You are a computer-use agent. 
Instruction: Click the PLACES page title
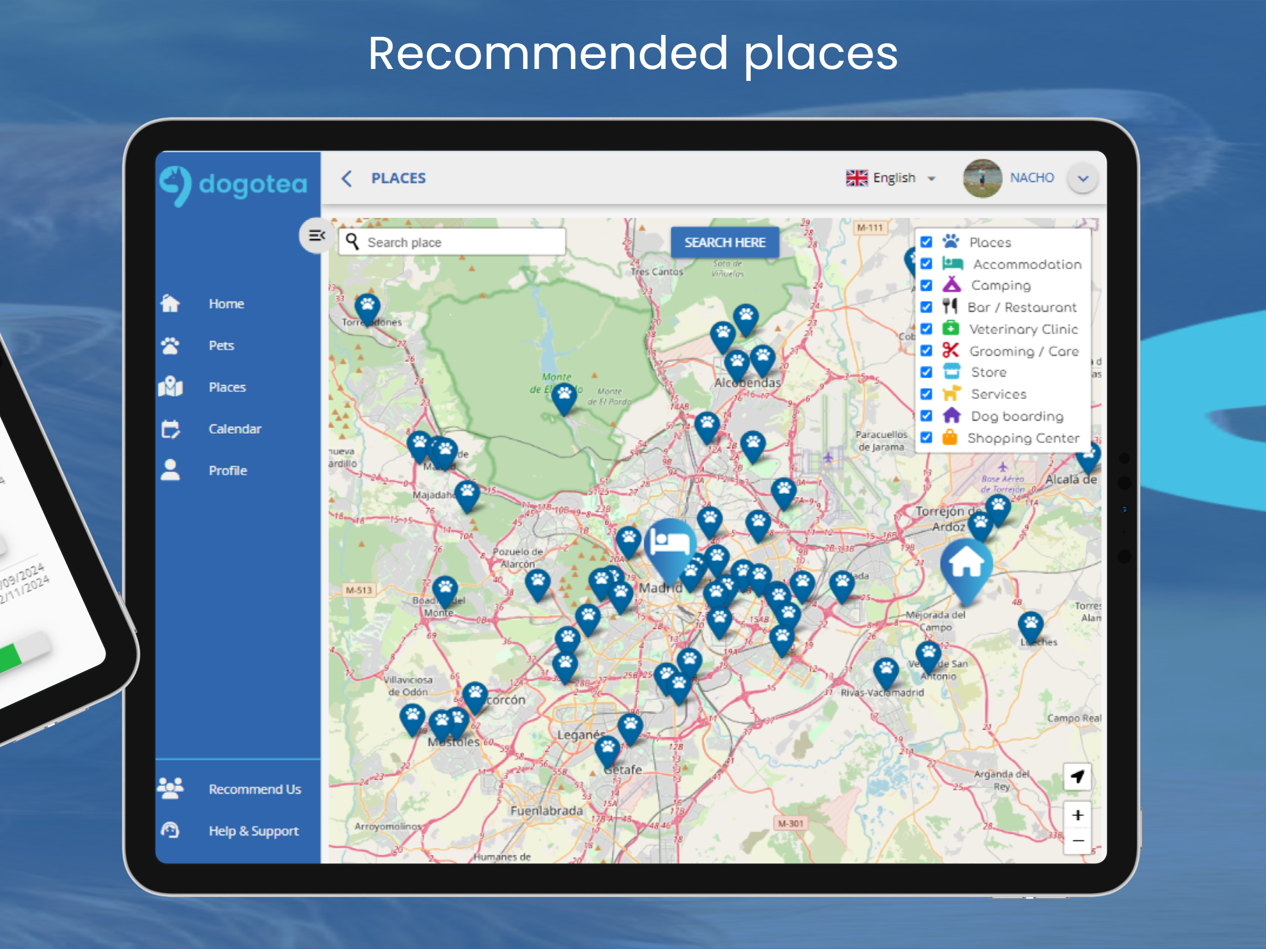398,178
